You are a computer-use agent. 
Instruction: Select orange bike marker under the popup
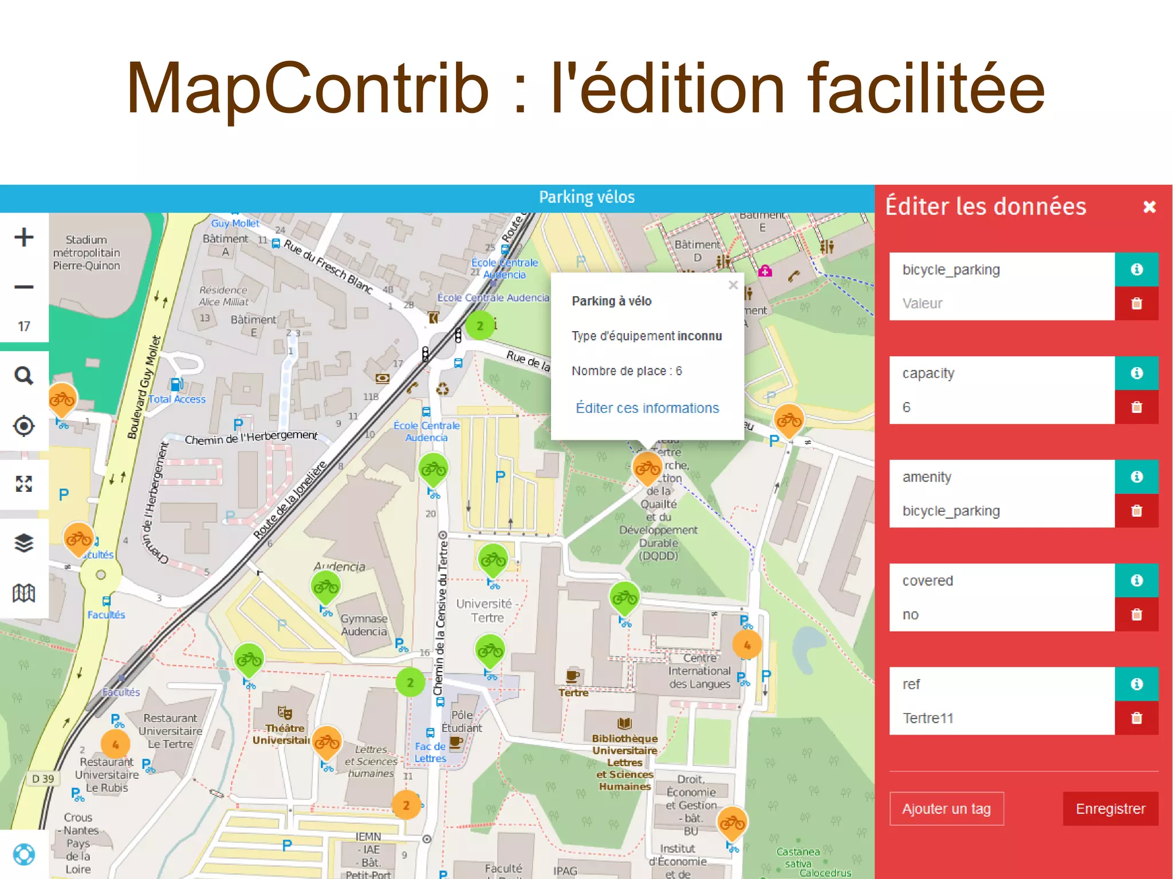coord(647,468)
